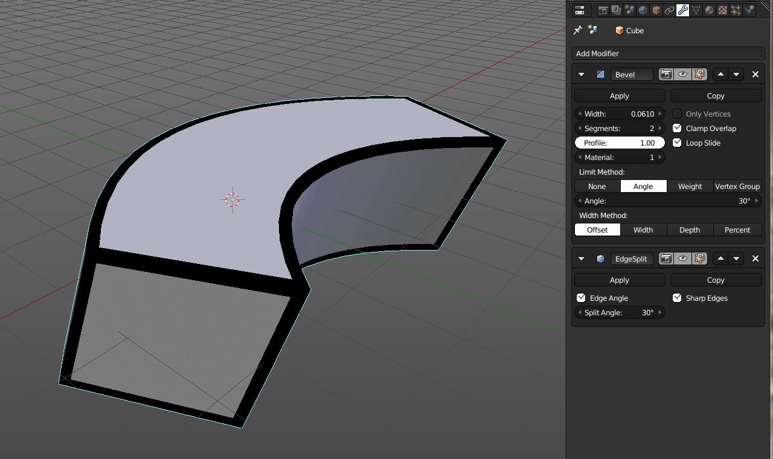Apply the EdgeSplit modifier

coord(620,280)
